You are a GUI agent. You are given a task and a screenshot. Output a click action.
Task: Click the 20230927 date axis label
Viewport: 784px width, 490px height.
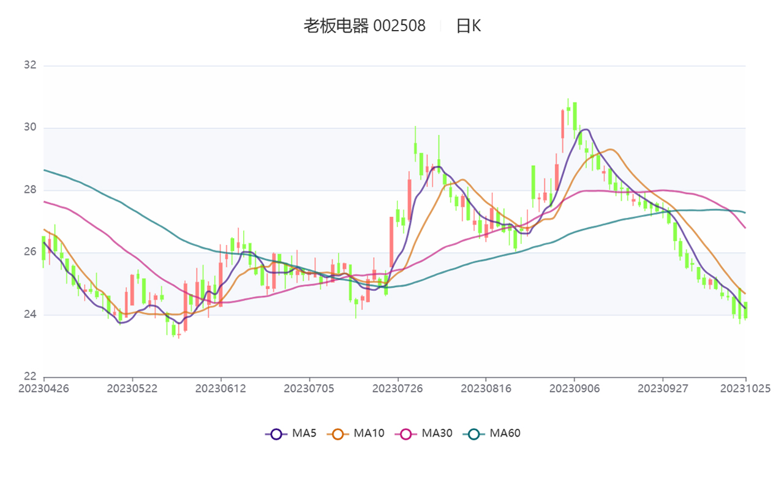point(663,388)
